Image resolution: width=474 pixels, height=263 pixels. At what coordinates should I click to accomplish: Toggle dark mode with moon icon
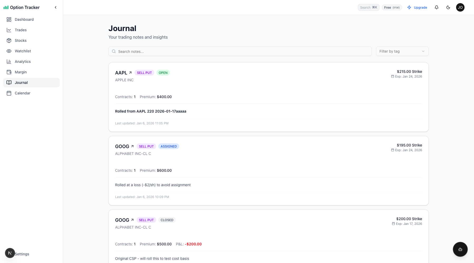(448, 7)
